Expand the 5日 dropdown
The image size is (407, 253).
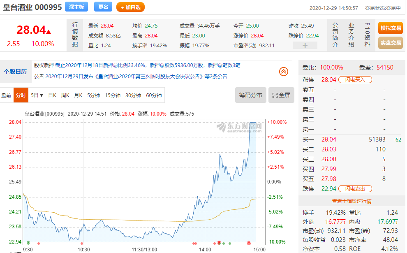[37, 95]
